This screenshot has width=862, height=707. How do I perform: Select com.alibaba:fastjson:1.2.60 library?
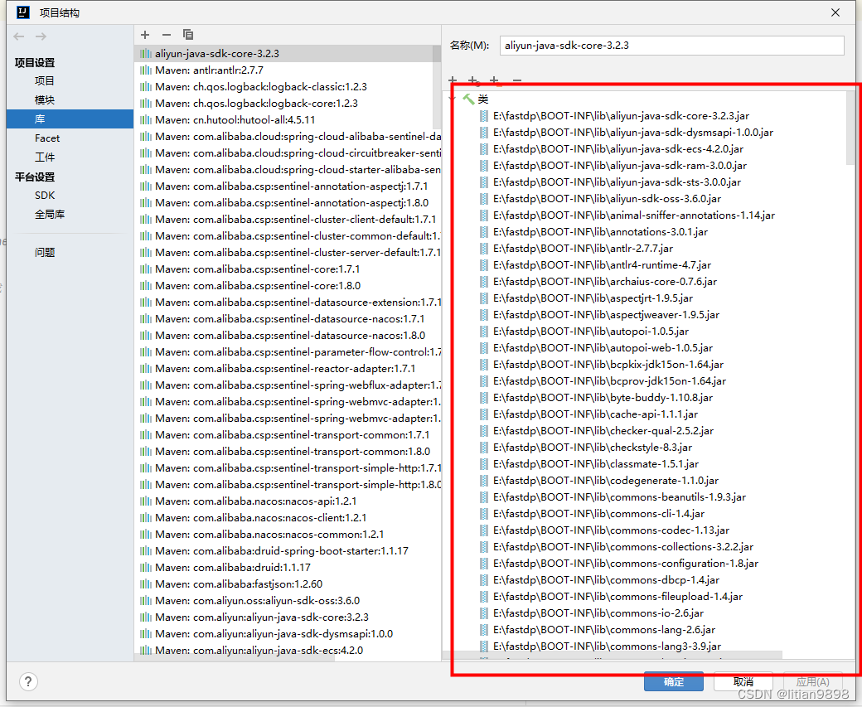tap(288, 584)
